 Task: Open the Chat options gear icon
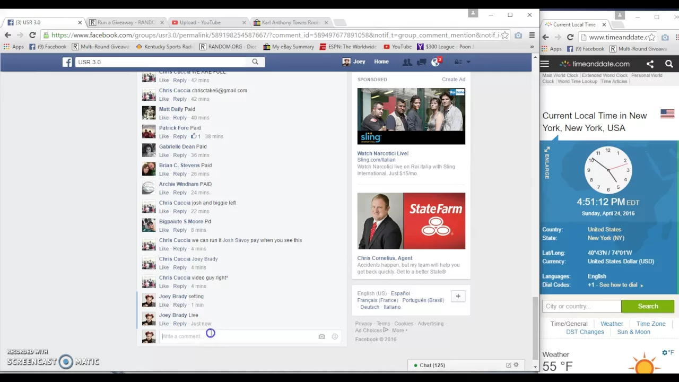516,365
